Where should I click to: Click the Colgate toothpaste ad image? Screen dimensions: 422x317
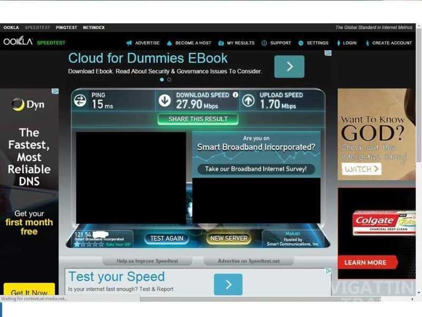tap(383, 222)
